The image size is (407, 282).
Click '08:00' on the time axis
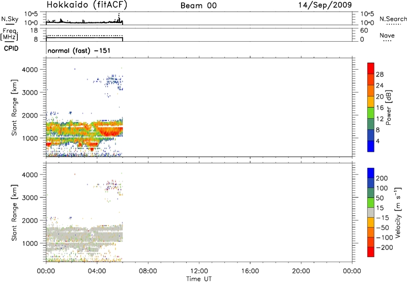[148, 271]
